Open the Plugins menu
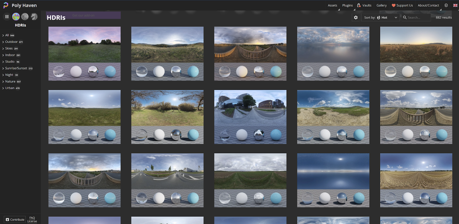Viewport: 459px width, 224px height. tap(347, 5)
